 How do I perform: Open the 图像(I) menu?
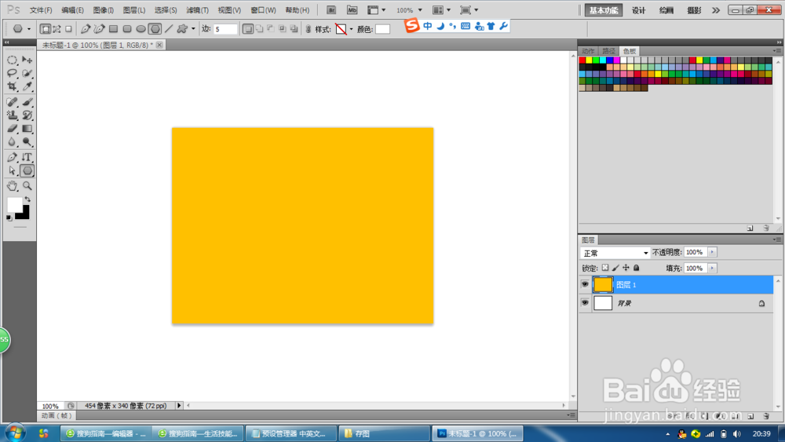click(x=104, y=10)
